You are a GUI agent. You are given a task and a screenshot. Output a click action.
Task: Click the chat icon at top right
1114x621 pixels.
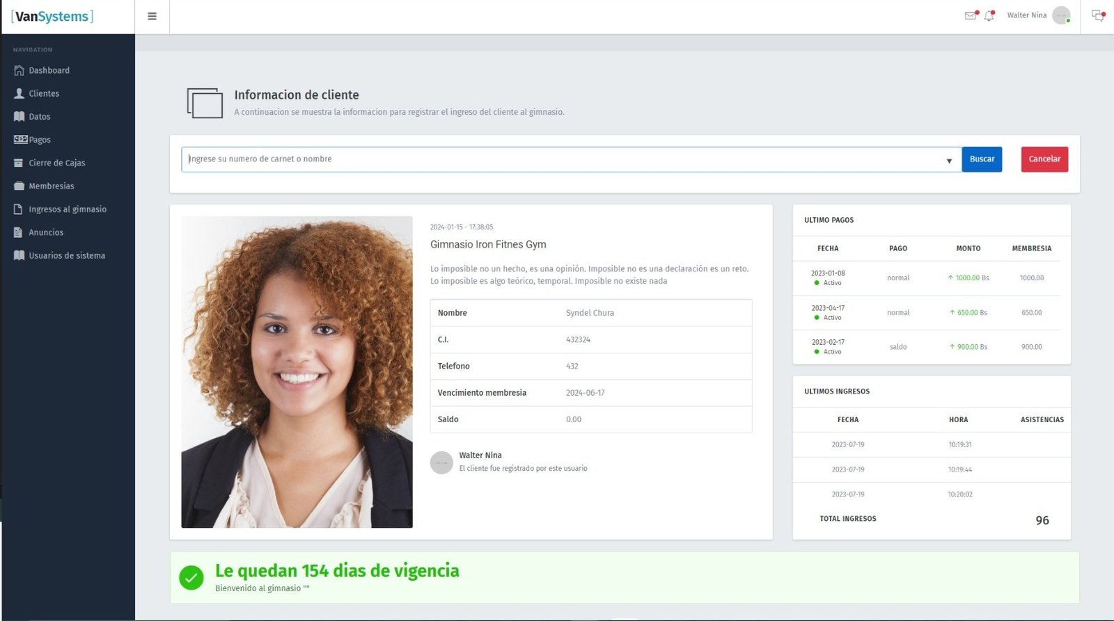tap(1097, 15)
